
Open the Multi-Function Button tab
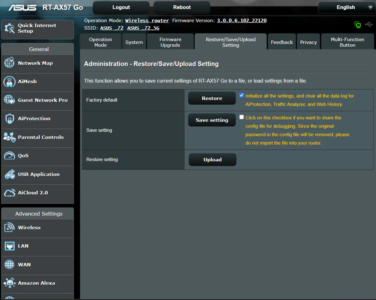[347, 42]
